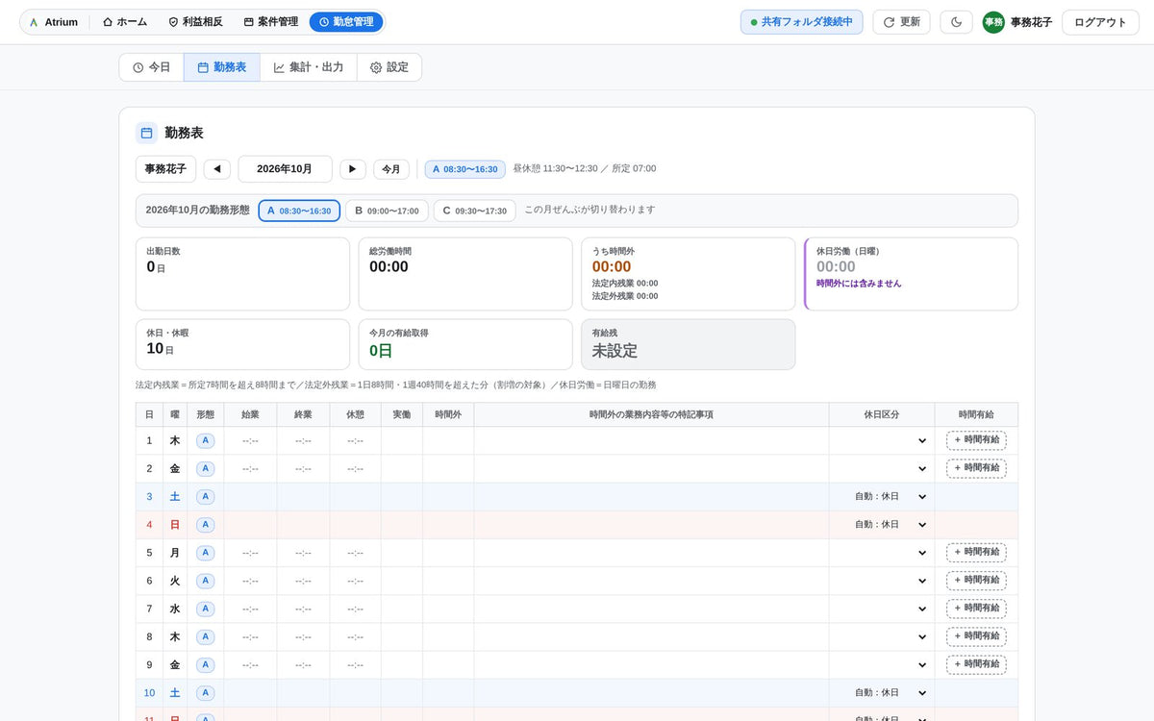Open 自動：休日 dropdown for day 3
The image size is (1154, 721).
click(x=882, y=497)
